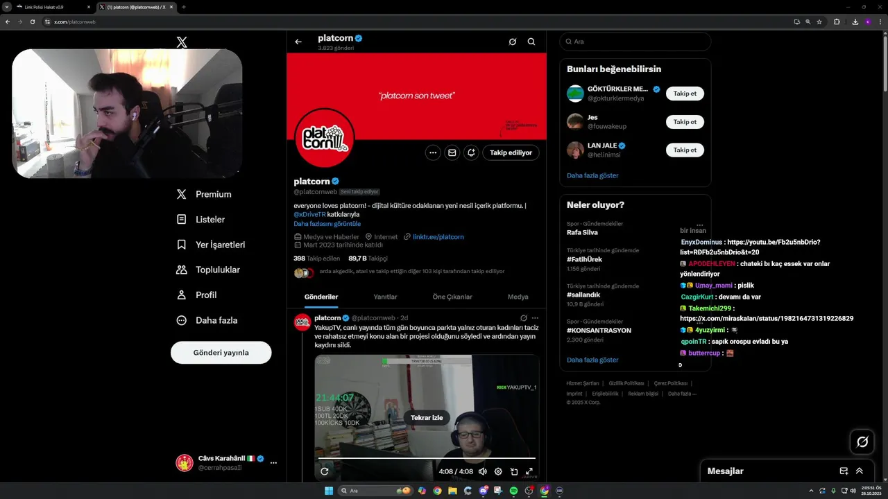Open the platcorn profile picture

(x=325, y=138)
